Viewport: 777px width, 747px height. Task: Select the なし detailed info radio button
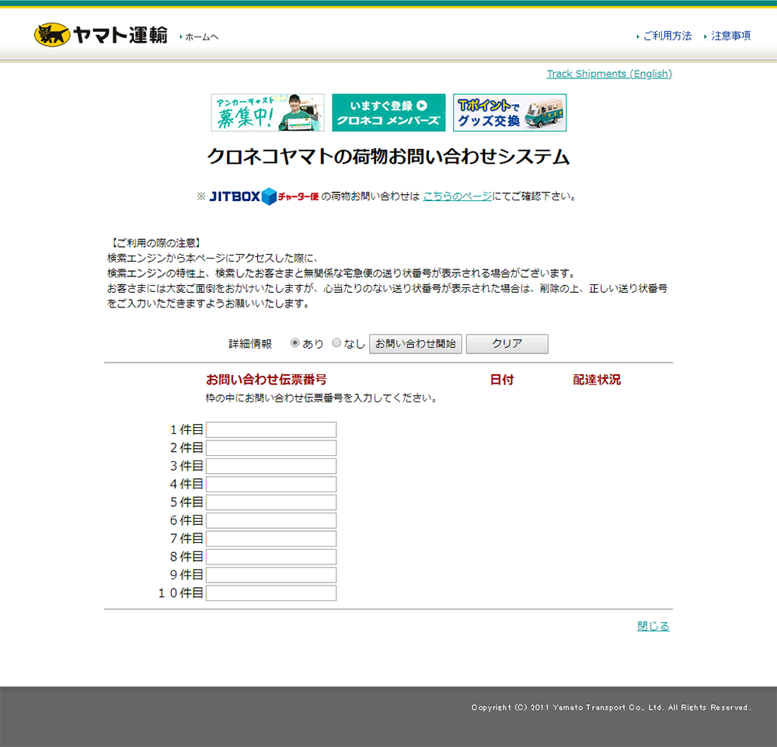336,343
